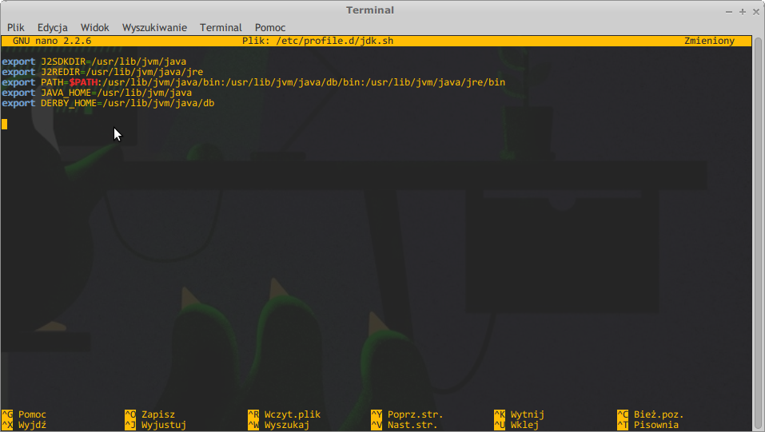Click the GNU nano 2.2.6 title text

pos(52,41)
